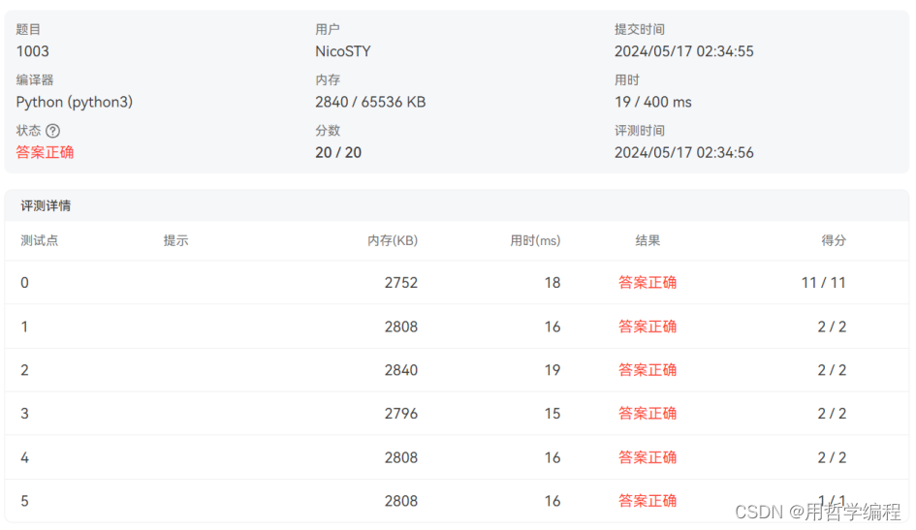Click the username NicoSTY
916x530 pixels.
(343, 51)
